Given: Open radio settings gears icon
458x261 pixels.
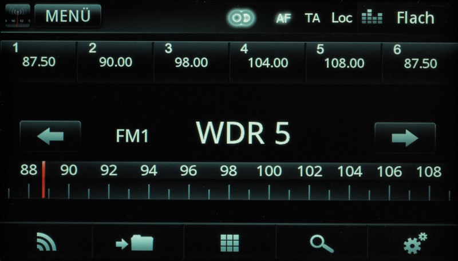Looking at the screenshot, I should (415, 243).
